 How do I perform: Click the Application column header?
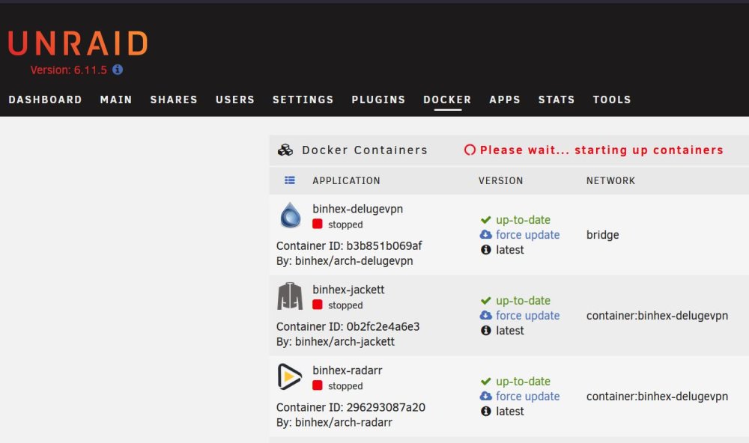(346, 180)
